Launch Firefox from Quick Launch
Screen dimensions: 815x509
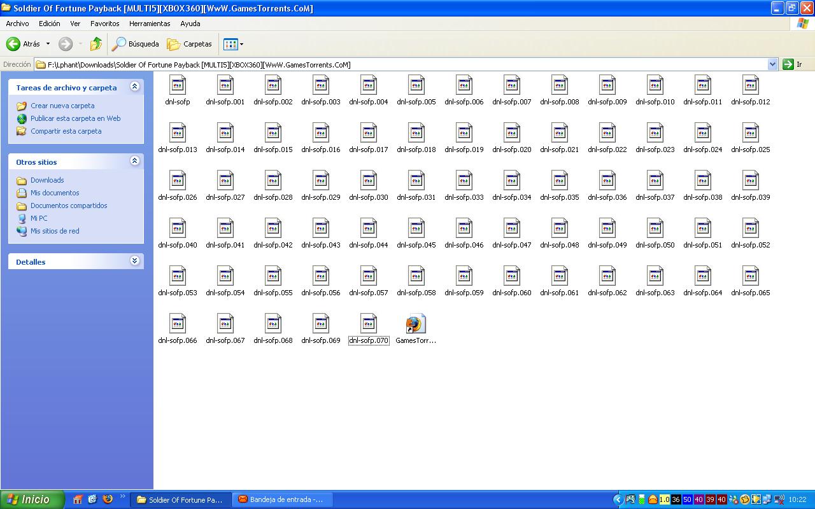click(107, 499)
